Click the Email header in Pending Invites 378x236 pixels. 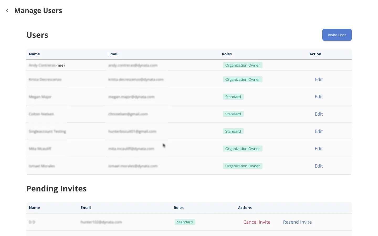pos(86,208)
